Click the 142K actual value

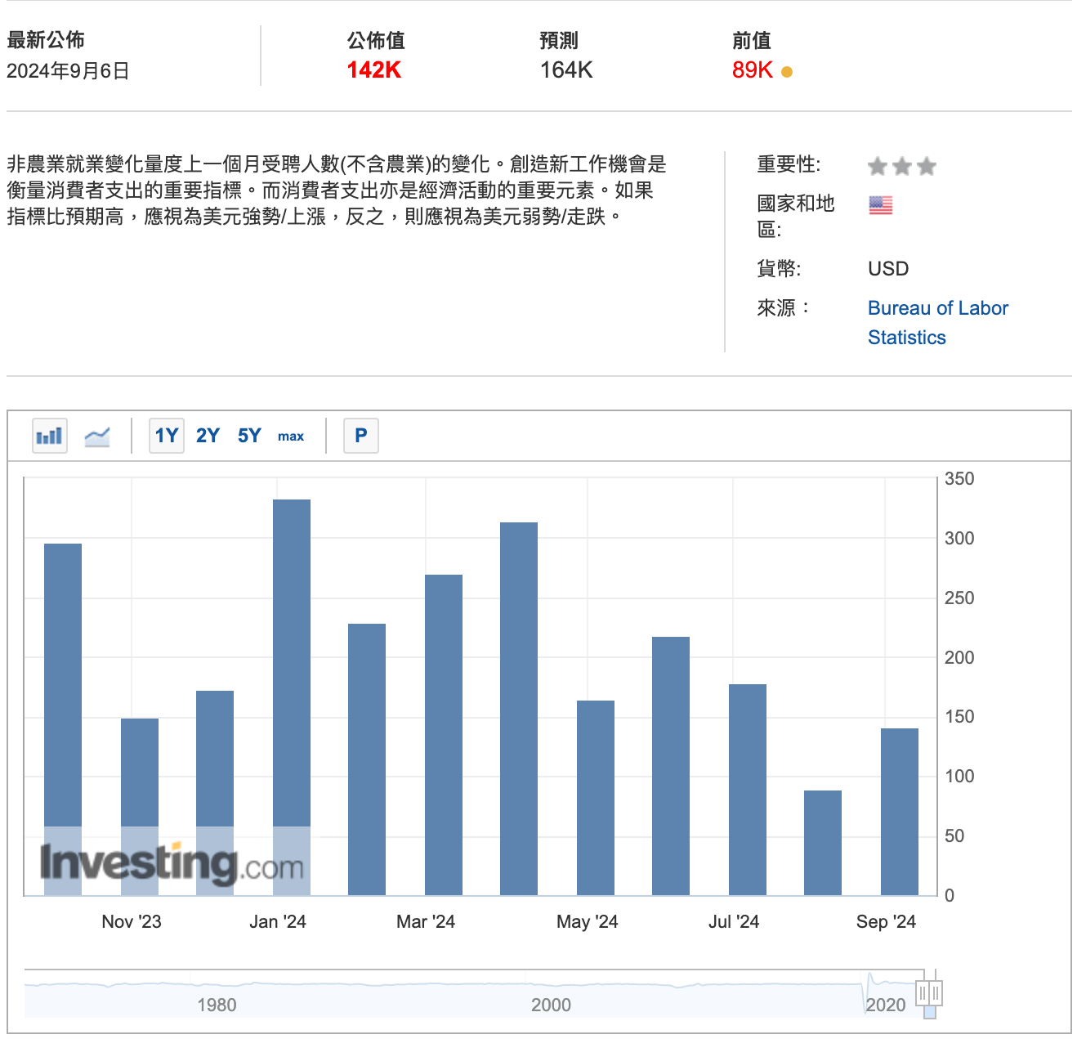click(374, 70)
